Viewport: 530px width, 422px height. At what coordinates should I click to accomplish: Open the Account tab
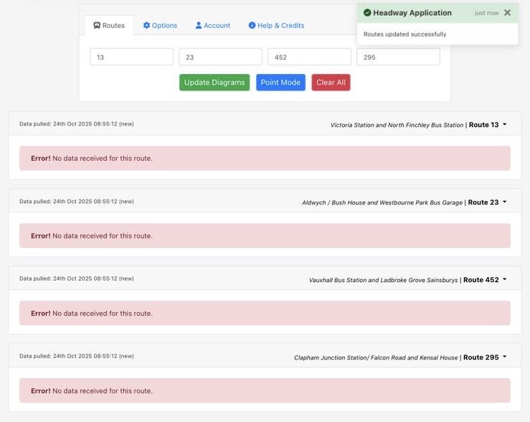[212, 25]
